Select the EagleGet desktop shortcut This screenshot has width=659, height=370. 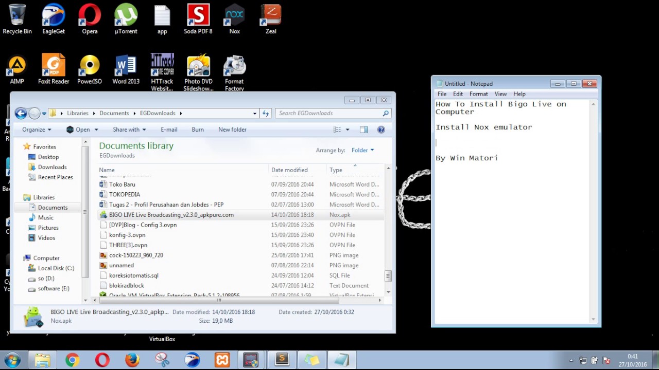click(54, 19)
